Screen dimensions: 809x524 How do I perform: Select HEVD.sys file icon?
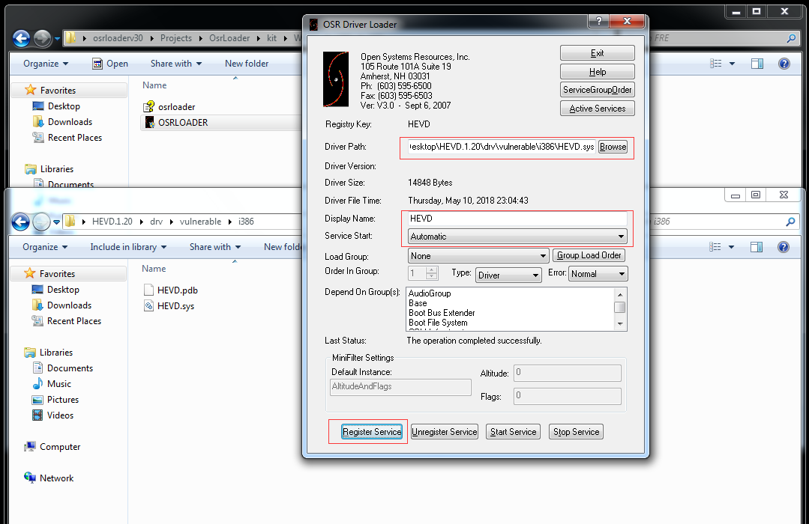point(148,306)
